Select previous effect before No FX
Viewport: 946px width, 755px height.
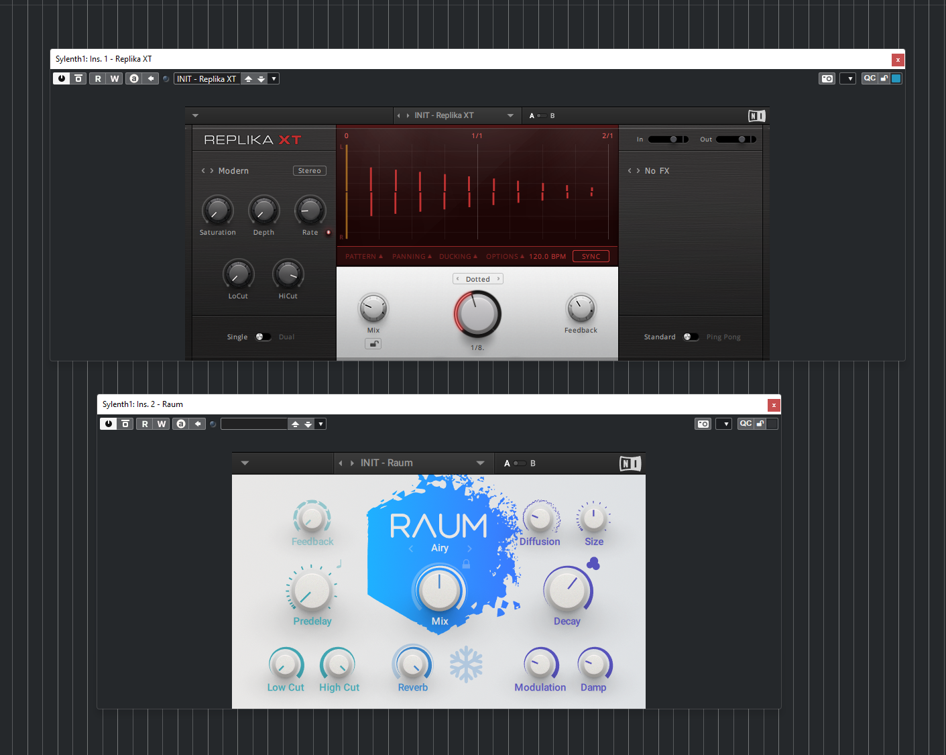[630, 171]
